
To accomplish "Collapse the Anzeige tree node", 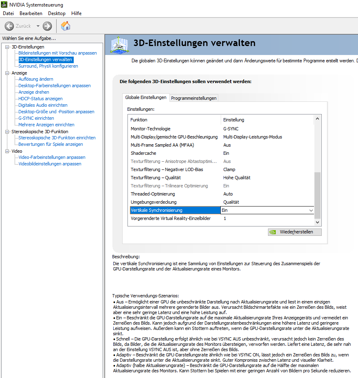I will [x=7, y=73].
